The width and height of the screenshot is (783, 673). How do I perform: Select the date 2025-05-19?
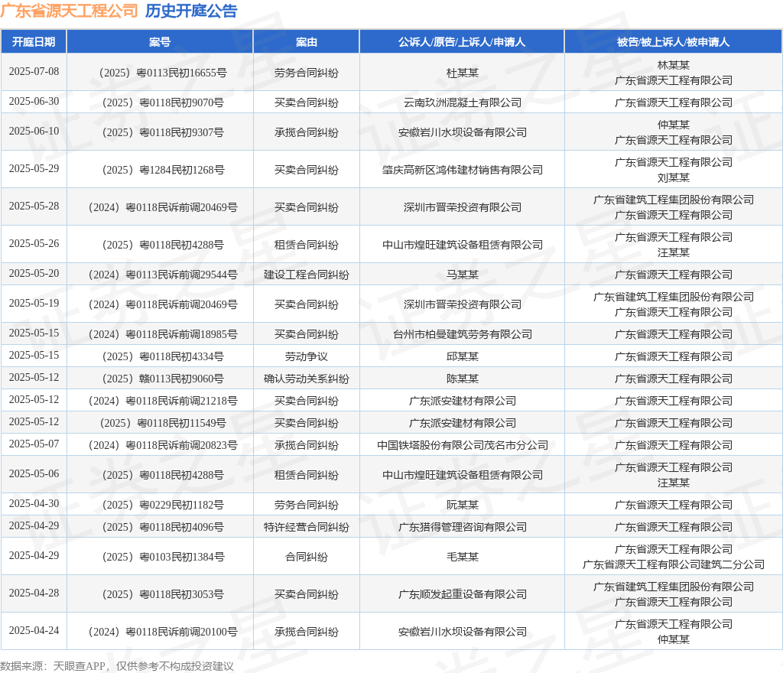[x=34, y=304]
